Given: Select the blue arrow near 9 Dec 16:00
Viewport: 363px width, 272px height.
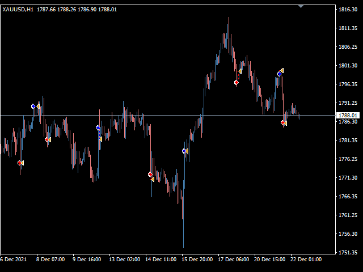Looking at the screenshot, I should tap(98, 128).
